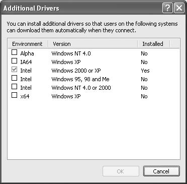The image size is (187, 184).
Task: Sort by the Version column header
Action: [x=93, y=44]
